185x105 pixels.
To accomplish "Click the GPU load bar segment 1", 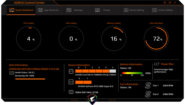I will pos(87,82).
